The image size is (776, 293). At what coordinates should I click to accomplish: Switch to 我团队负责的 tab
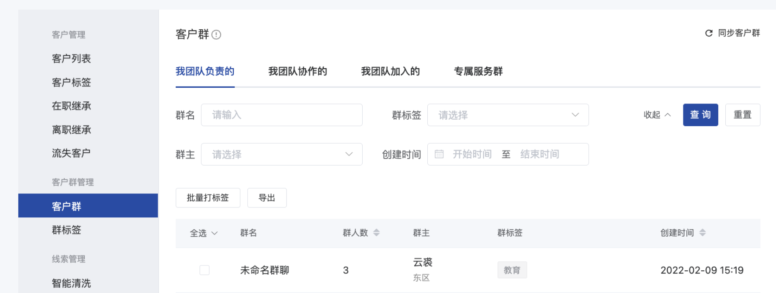pyautogui.click(x=205, y=71)
